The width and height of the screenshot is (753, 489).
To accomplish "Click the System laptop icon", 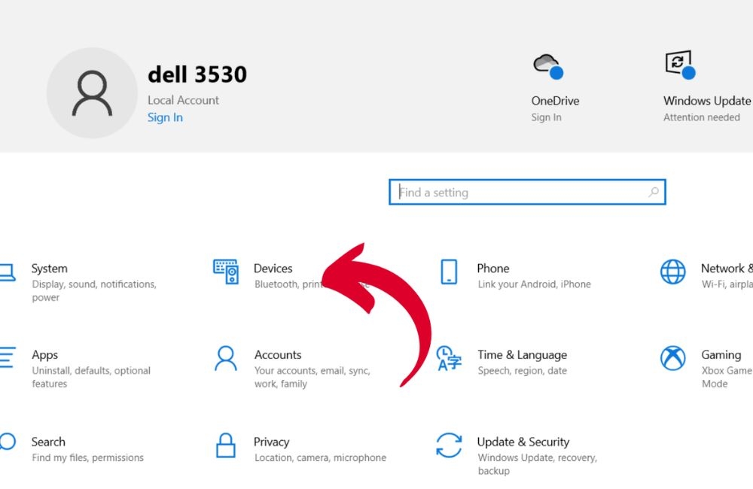I will (8, 272).
